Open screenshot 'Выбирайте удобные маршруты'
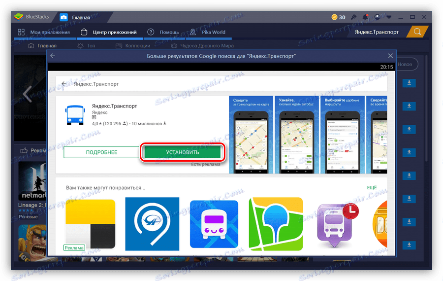This screenshot has width=443, height=281. click(x=342, y=135)
